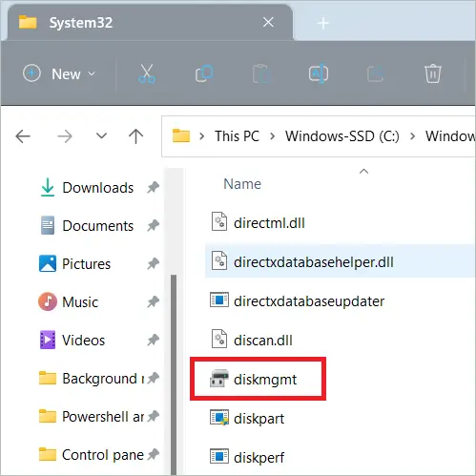The height and width of the screenshot is (476, 476).
Task: Sort by the Name column header
Action: coord(242,184)
